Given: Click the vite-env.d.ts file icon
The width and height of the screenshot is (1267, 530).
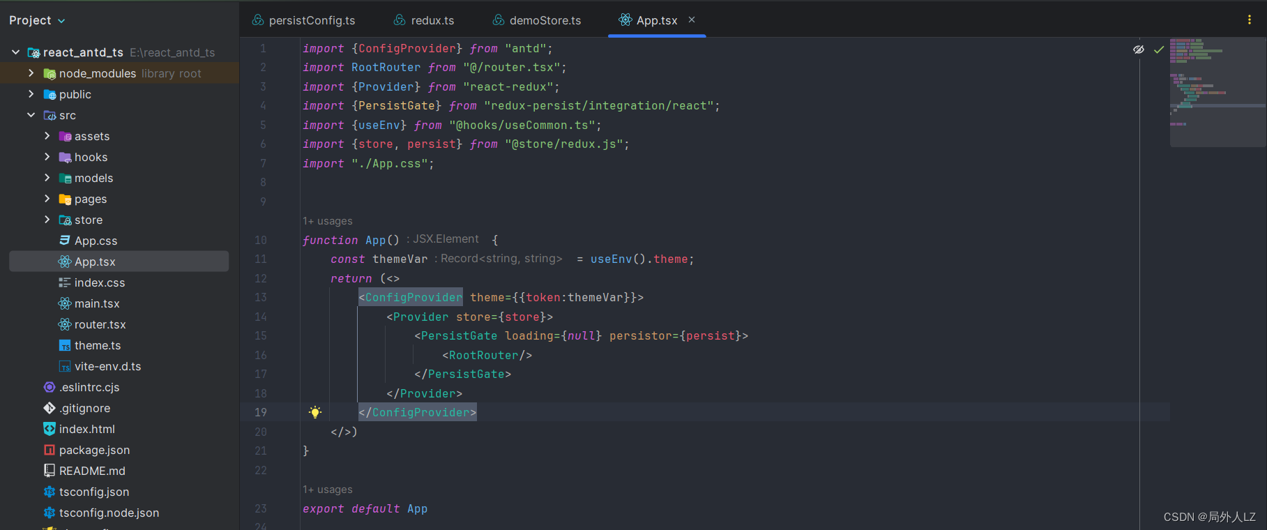Looking at the screenshot, I should tap(65, 366).
